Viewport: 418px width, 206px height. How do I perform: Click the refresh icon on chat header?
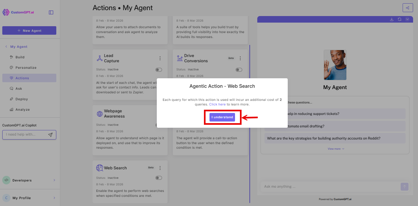(x=399, y=19)
